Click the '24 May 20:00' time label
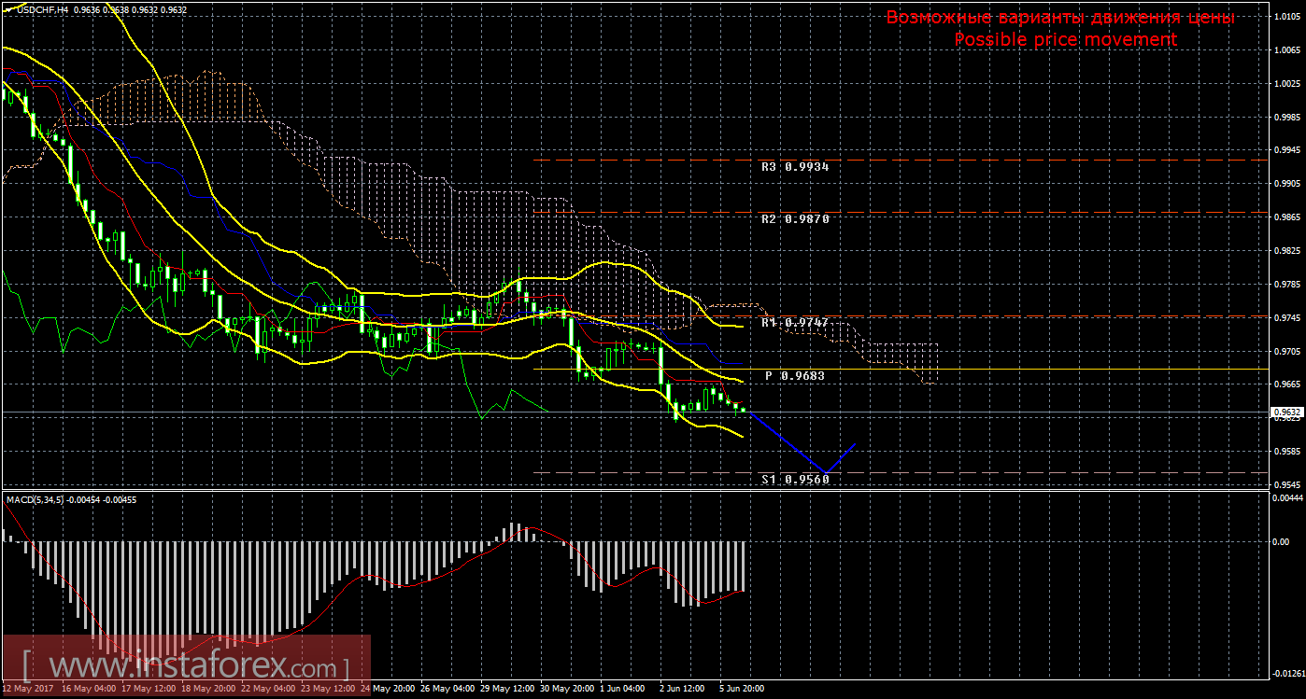The image size is (1306, 699). (389, 689)
